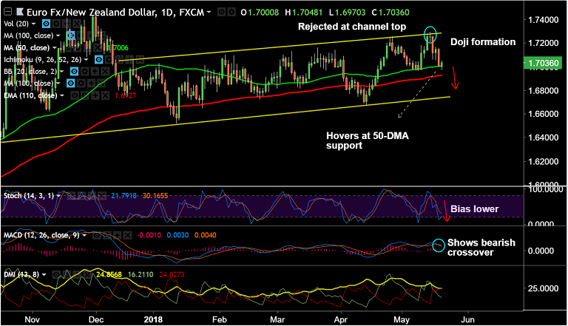568x326 pixels.
Task: Open EMA (110, close) settings gear
Action: point(84,95)
